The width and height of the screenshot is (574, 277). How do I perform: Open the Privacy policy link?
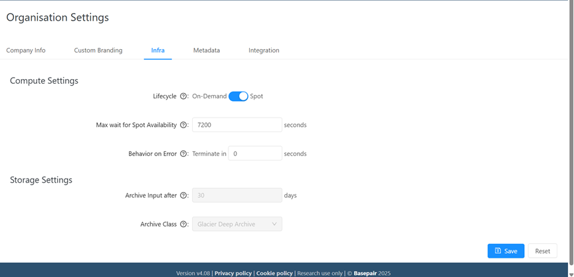pyautogui.click(x=233, y=273)
